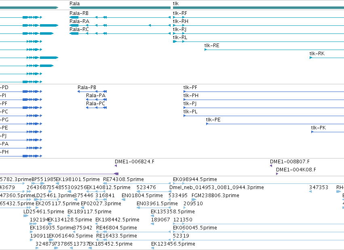Viewport: 344px width, 250px height.
Task: Open EST RE16433.5prime
Action: point(117,236)
